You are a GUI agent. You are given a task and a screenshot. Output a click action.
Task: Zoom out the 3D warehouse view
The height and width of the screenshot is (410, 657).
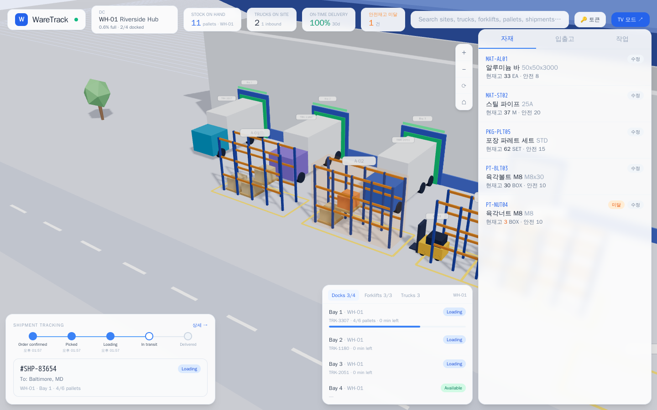coord(464,69)
